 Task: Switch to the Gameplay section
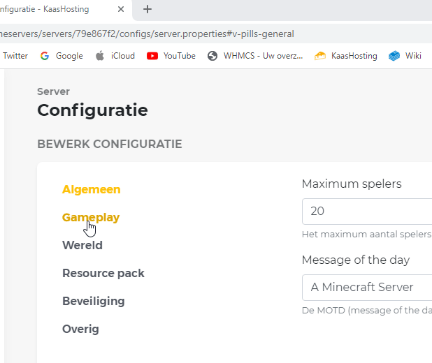tap(91, 217)
